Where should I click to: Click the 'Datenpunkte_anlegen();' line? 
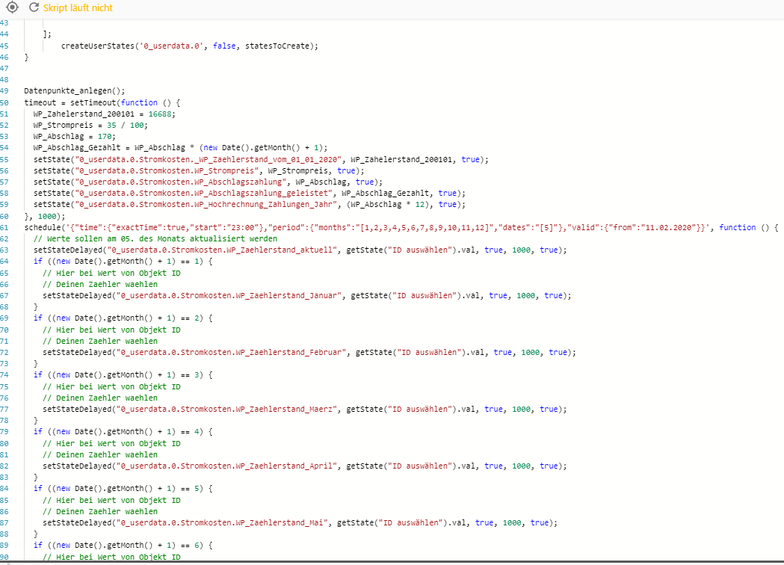[x=75, y=91]
